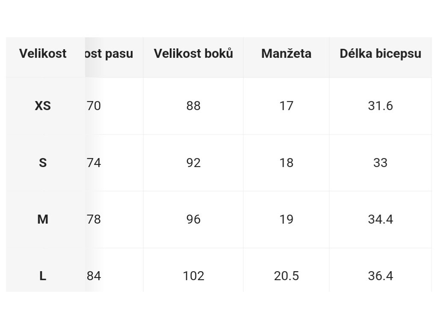Click the hip value 88 for XS

point(193,106)
